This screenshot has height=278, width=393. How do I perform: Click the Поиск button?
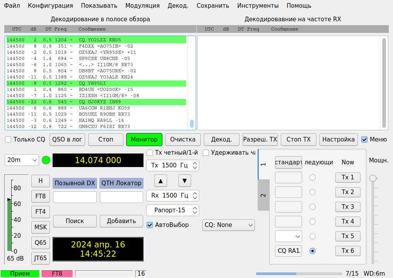pyautogui.click(x=75, y=221)
